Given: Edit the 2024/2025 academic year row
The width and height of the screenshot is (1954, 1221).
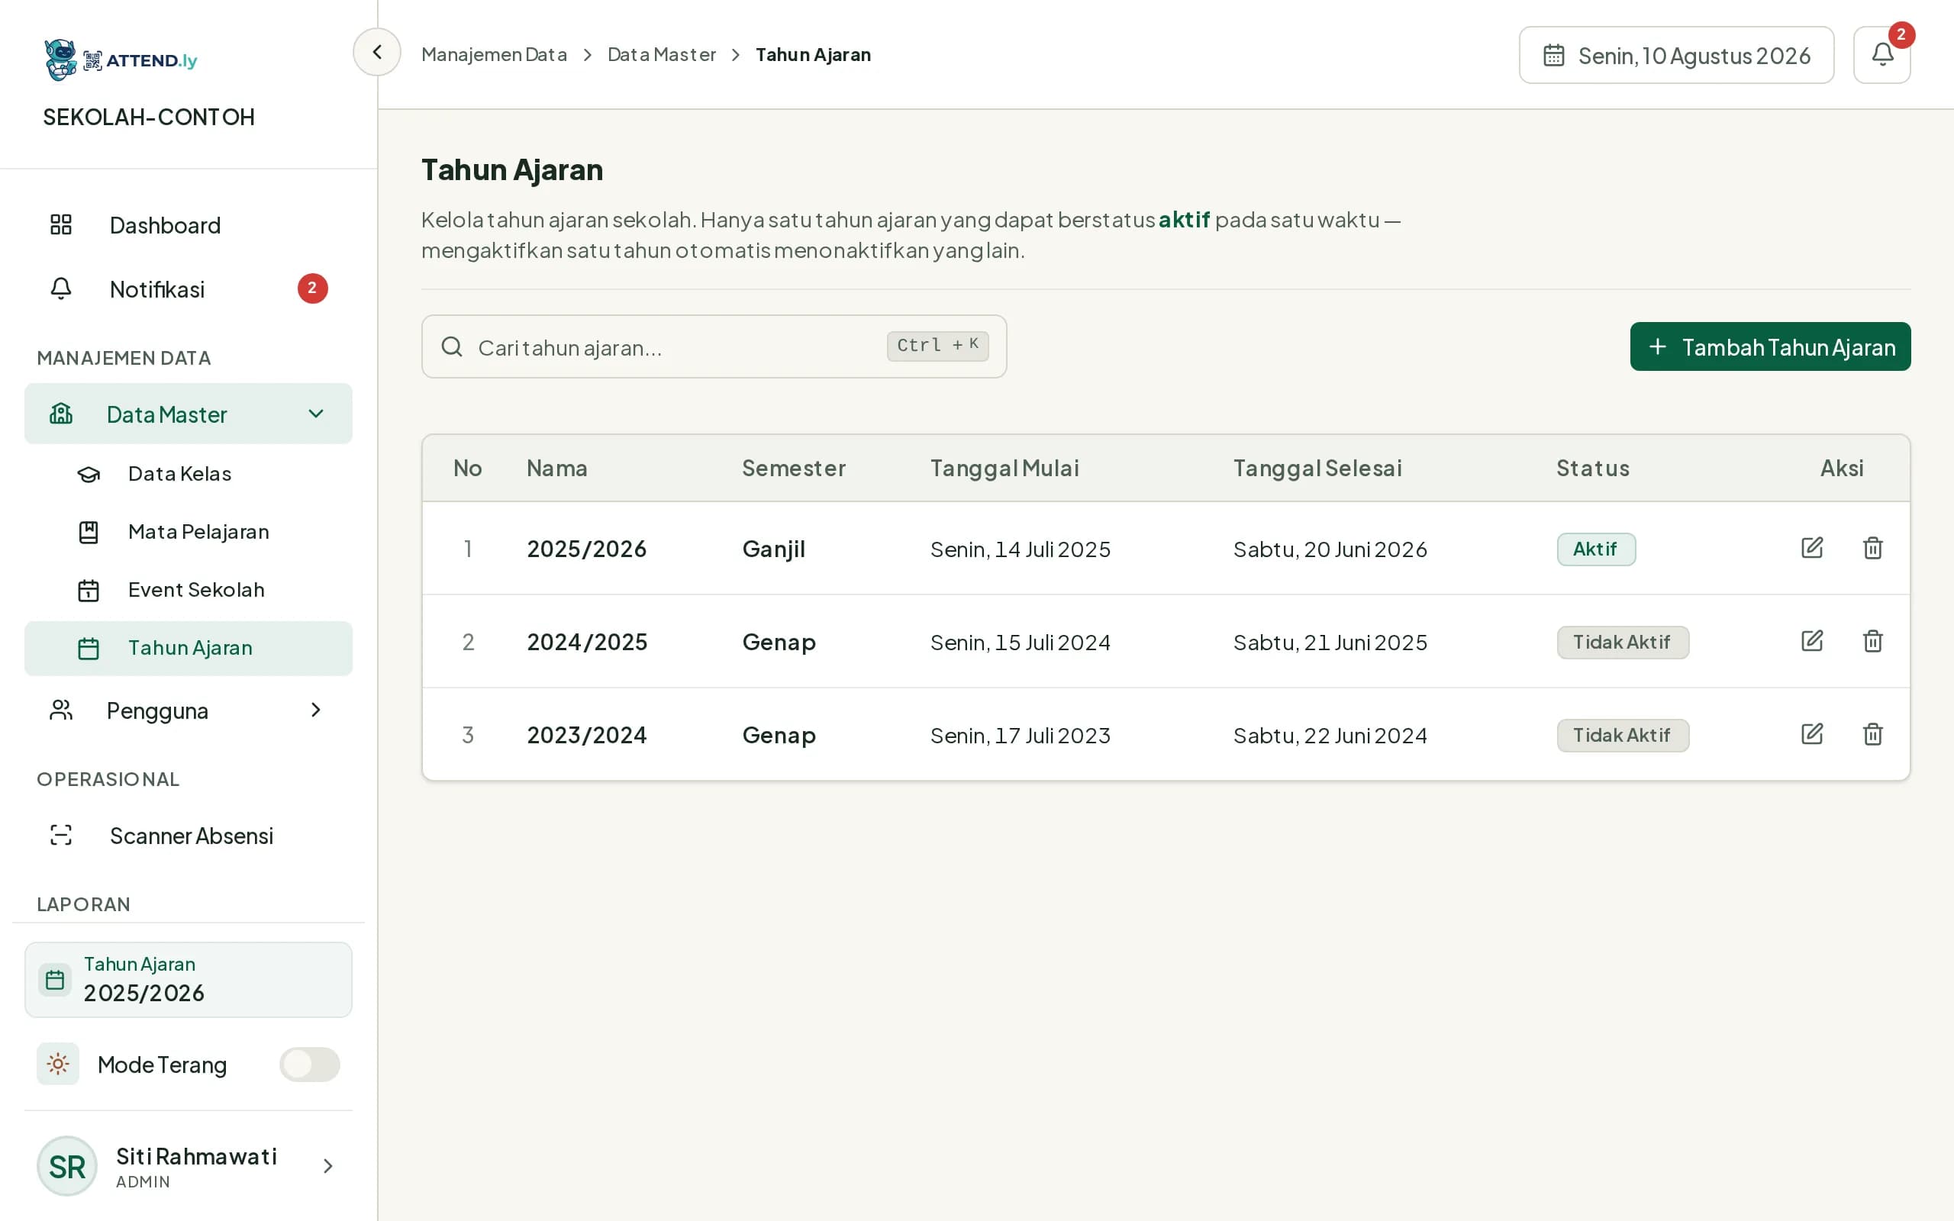Looking at the screenshot, I should [1812, 640].
